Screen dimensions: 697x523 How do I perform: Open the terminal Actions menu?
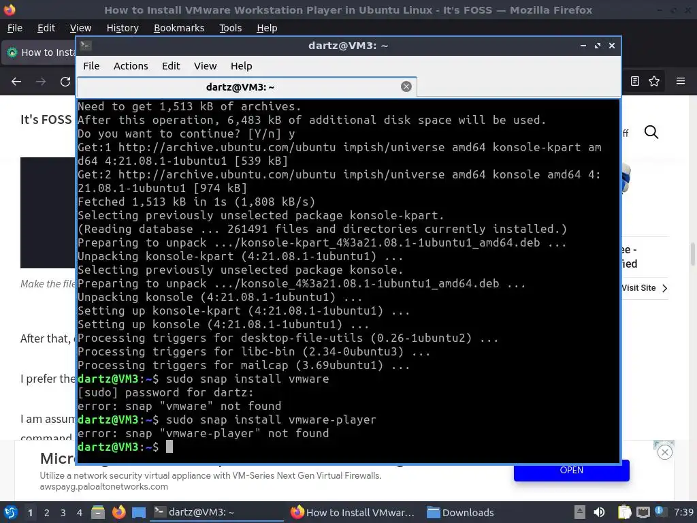[x=131, y=66]
